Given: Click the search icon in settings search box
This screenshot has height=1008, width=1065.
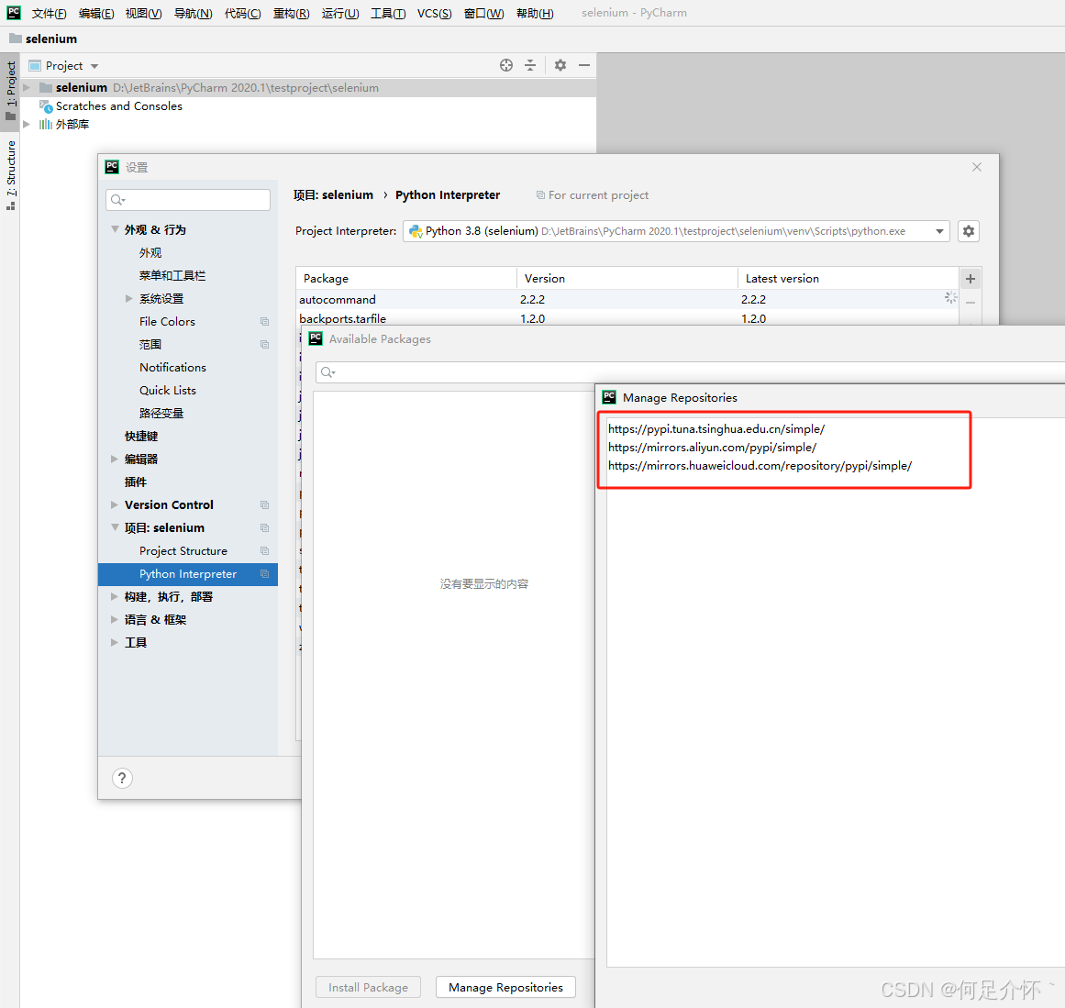Looking at the screenshot, I should 117,200.
